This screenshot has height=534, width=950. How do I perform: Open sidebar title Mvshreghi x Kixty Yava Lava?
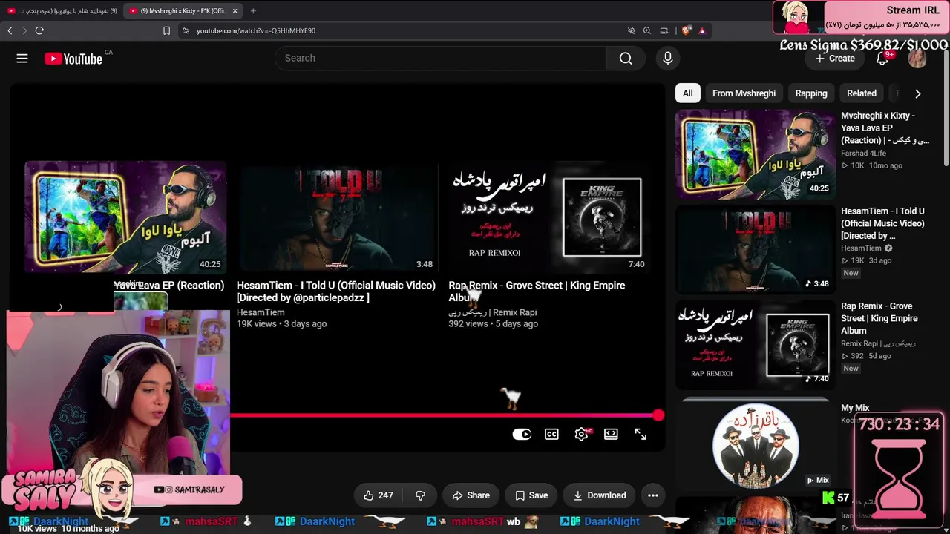(885, 128)
